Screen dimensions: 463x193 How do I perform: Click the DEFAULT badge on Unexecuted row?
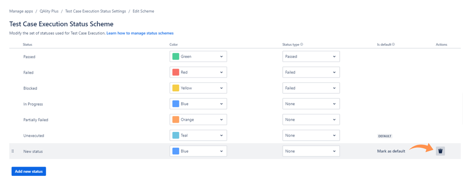click(x=385, y=136)
